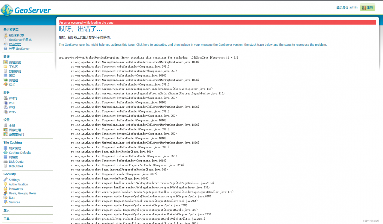This screenshot has height=224, width=383.
Task: Click the WCS service icon
Action: tap(5, 103)
